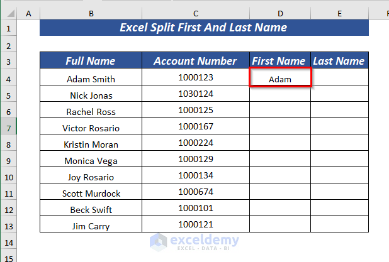Screen dimensions: 389x262
Task: Click the 'Excel Split First And Last Name' title cell
Action: pyautogui.click(x=204, y=28)
